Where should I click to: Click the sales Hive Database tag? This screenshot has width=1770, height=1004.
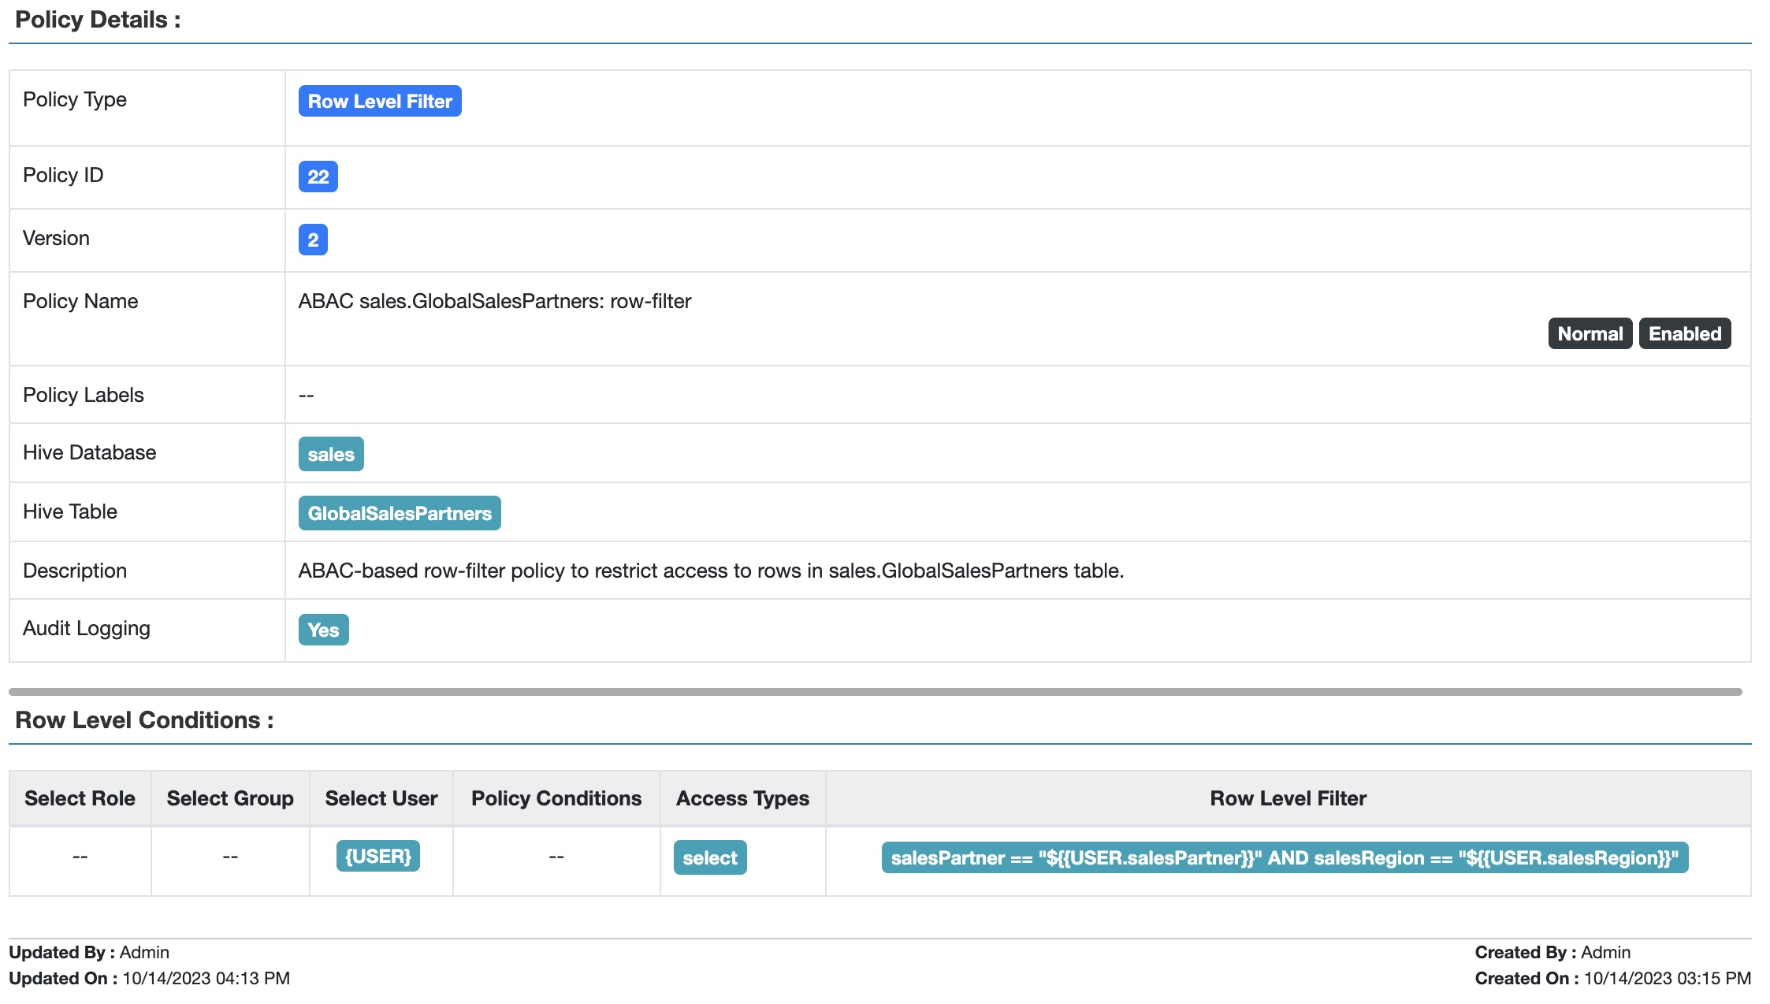(330, 454)
